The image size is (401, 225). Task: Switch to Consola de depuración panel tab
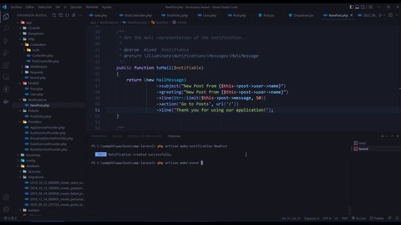pyautogui.click(x=145, y=136)
